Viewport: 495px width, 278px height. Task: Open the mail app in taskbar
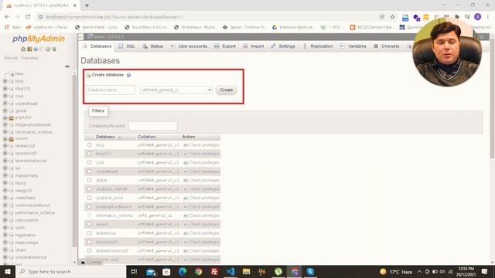[x=151, y=272]
